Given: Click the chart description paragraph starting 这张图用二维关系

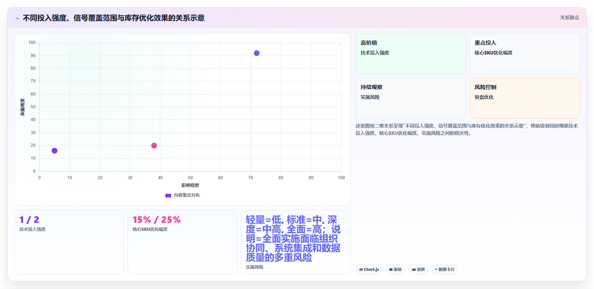Looking at the screenshot, I should (467, 129).
